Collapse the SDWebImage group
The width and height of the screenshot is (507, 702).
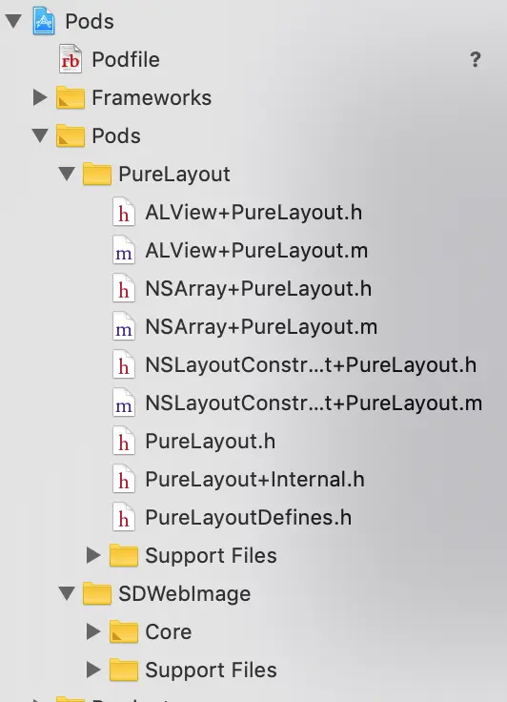coord(67,593)
